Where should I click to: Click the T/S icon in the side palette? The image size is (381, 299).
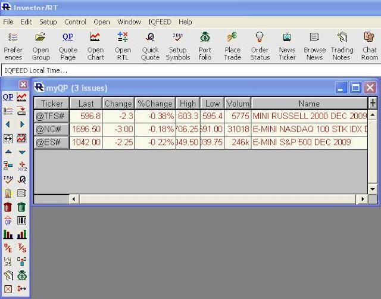coord(22,248)
